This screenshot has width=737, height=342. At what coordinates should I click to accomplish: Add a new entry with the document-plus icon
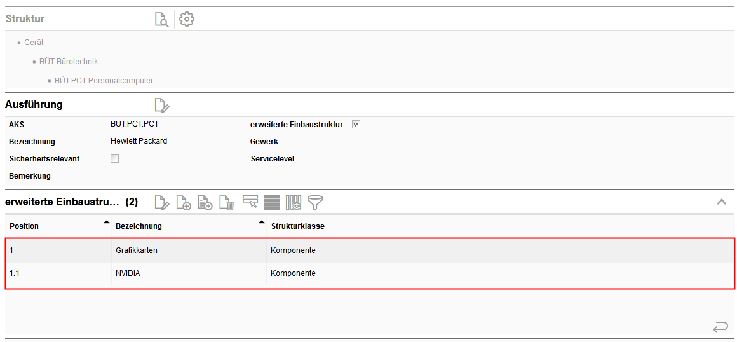pyautogui.click(x=184, y=203)
